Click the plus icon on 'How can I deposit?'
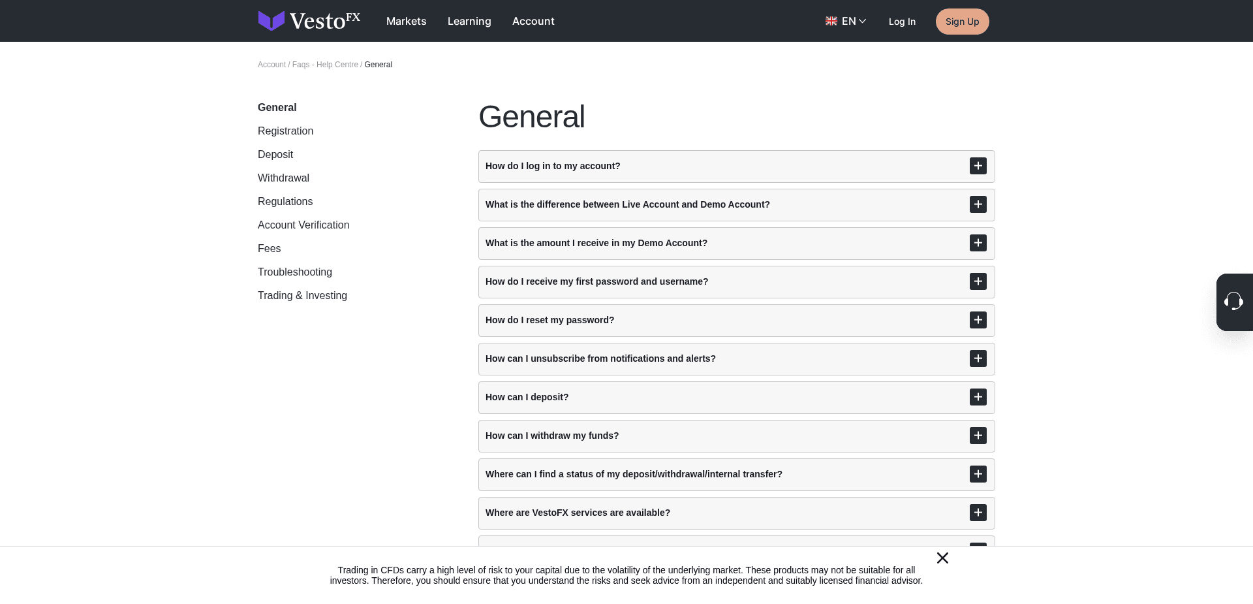 click(x=978, y=397)
